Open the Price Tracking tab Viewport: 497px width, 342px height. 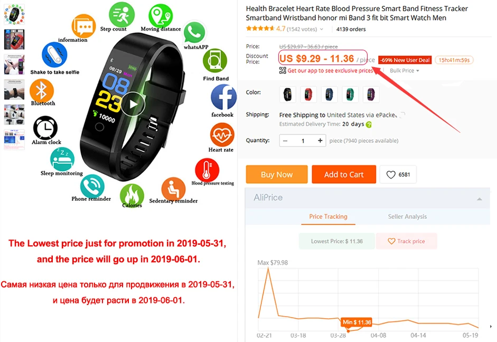[x=328, y=216]
